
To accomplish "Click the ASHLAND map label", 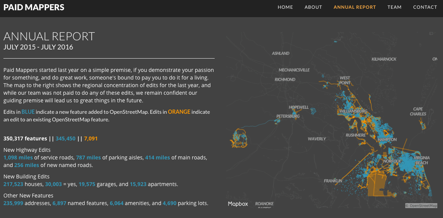I will (x=280, y=53).
